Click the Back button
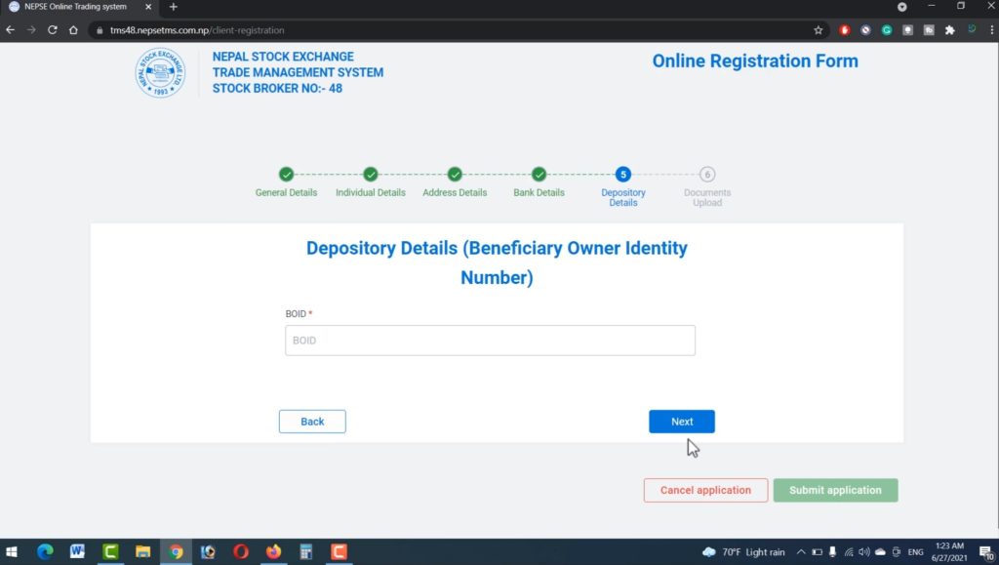This screenshot has width=999, height=565. (x=312, y=422)
